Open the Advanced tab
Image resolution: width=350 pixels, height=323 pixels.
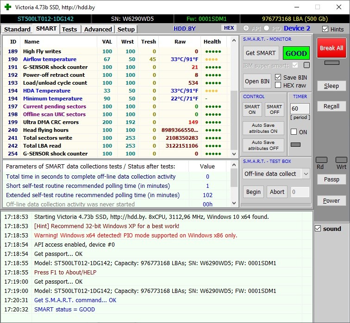(98, 29)
